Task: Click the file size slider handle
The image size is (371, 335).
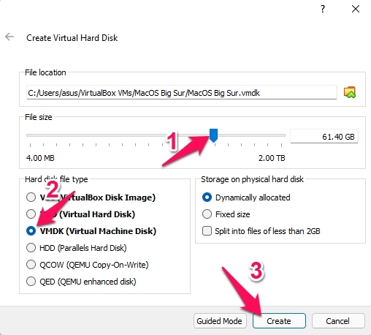Action: coord(213,135)
